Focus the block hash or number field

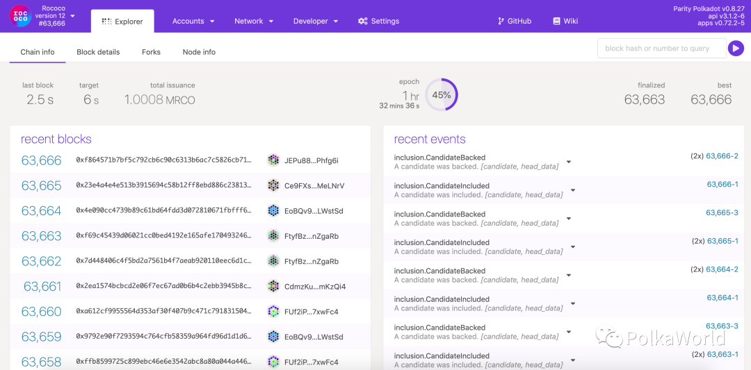[661, 49]
